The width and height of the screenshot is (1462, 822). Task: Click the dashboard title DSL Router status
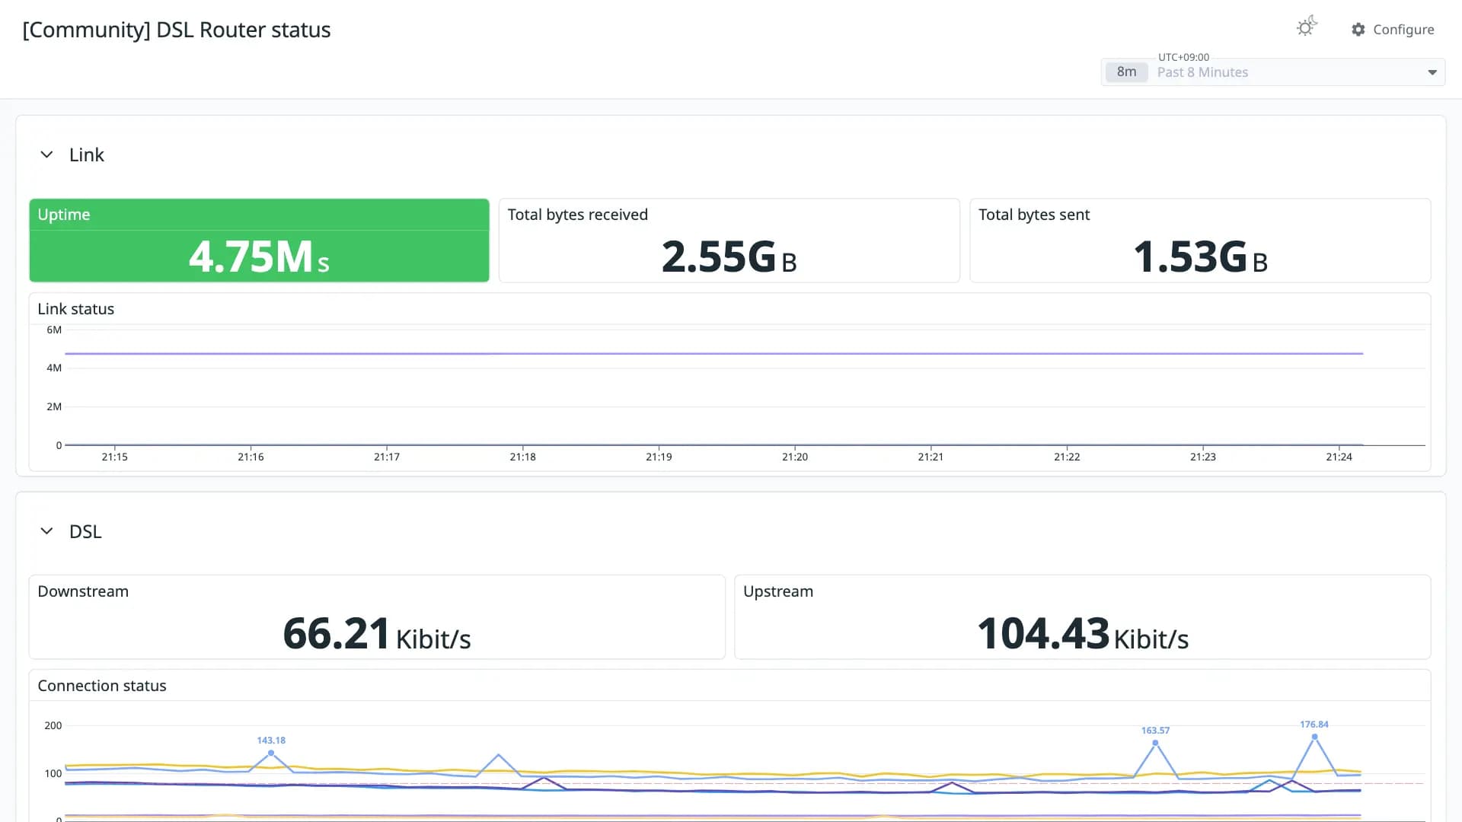pos(177,30)
